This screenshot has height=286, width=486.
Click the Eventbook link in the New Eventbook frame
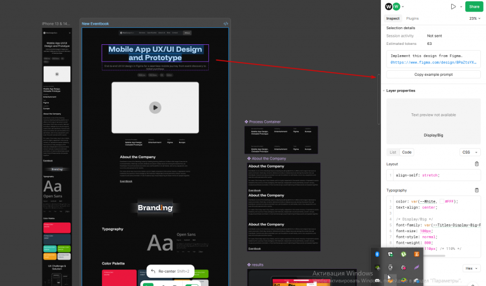coord(126,181)
